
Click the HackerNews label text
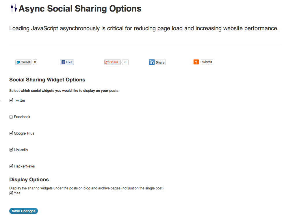(24, 166)
